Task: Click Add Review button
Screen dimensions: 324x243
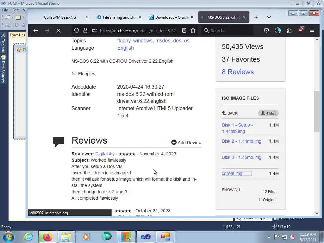Action: pyautogui.click(x=186, y=143)
